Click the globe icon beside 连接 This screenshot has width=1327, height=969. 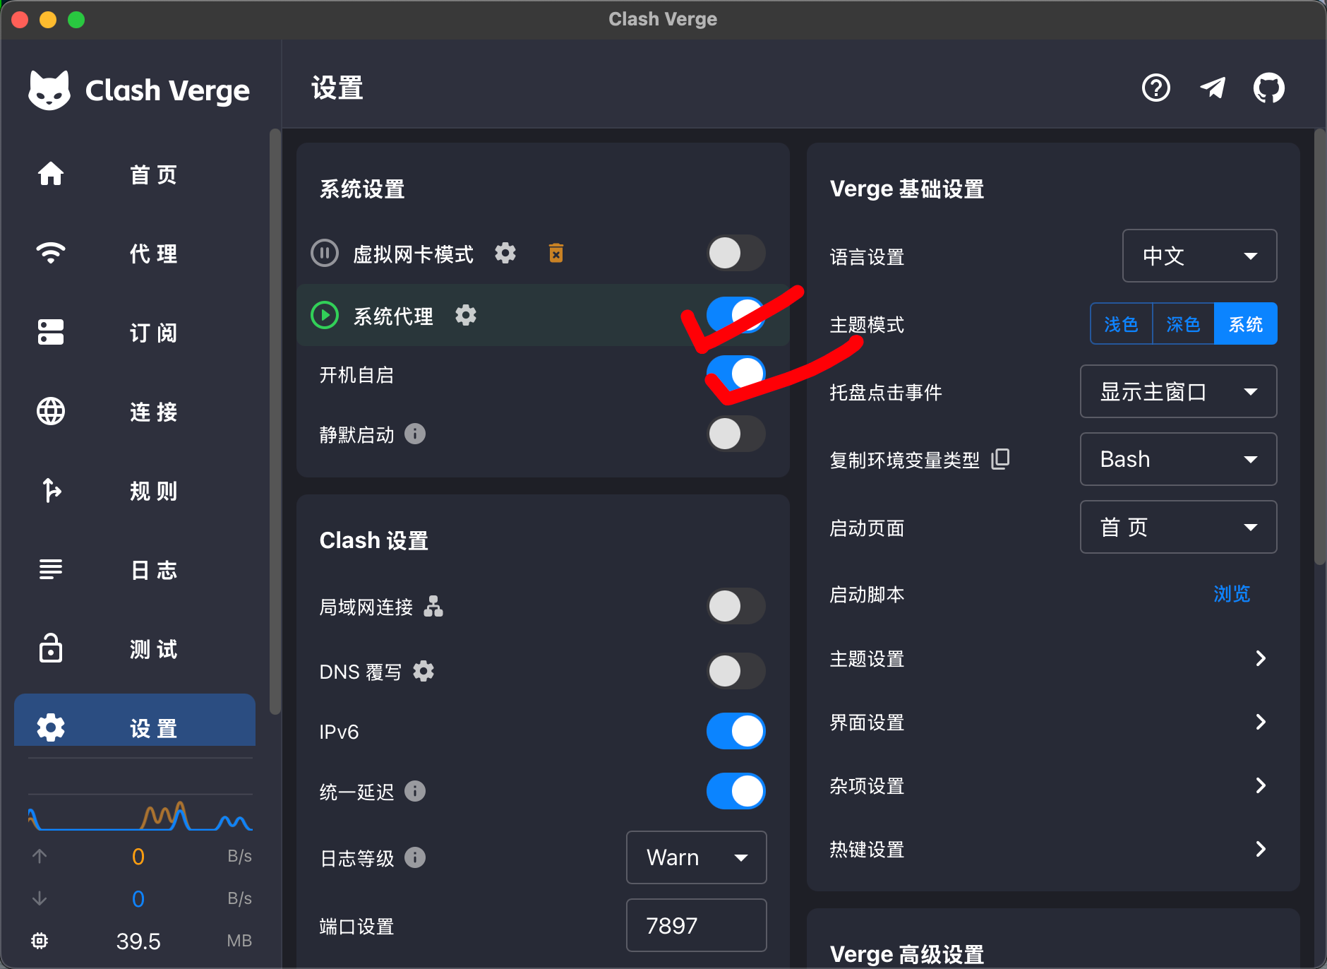[51, 411]
